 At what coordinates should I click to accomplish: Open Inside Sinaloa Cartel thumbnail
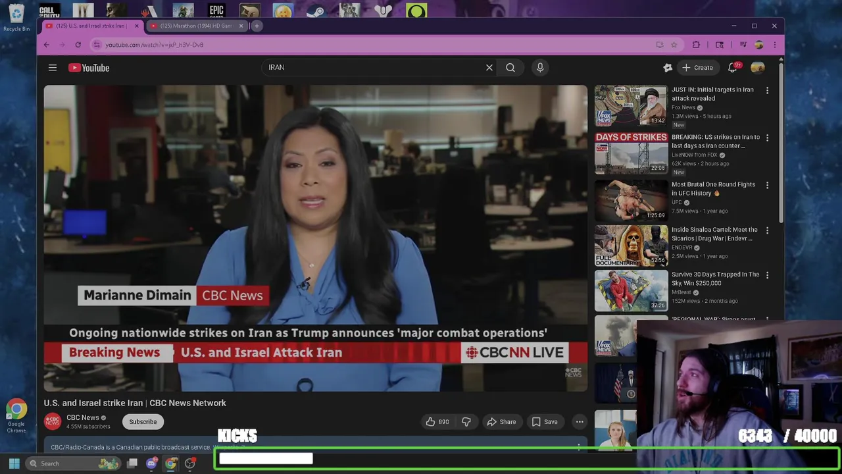(x=631, y=246)
